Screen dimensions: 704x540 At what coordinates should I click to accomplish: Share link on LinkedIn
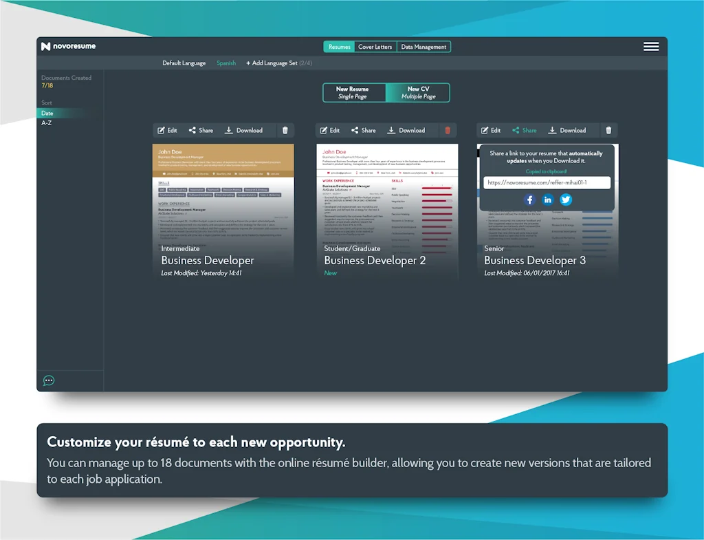coord(547,200)
